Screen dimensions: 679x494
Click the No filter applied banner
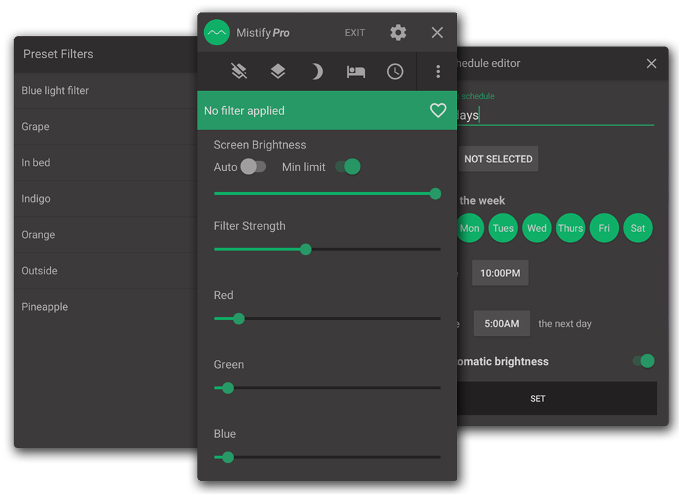click(x=328, y=110)
